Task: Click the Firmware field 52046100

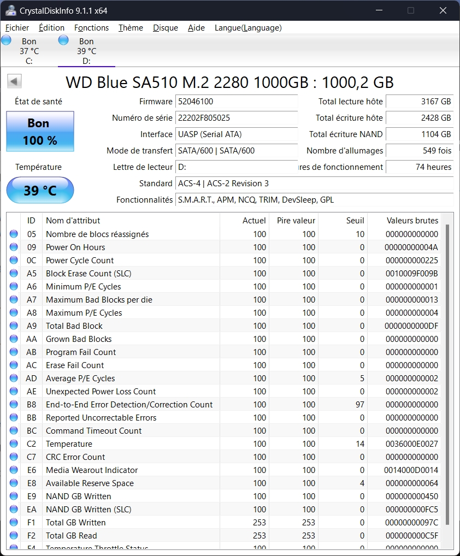Action: [x=236, y=102]
